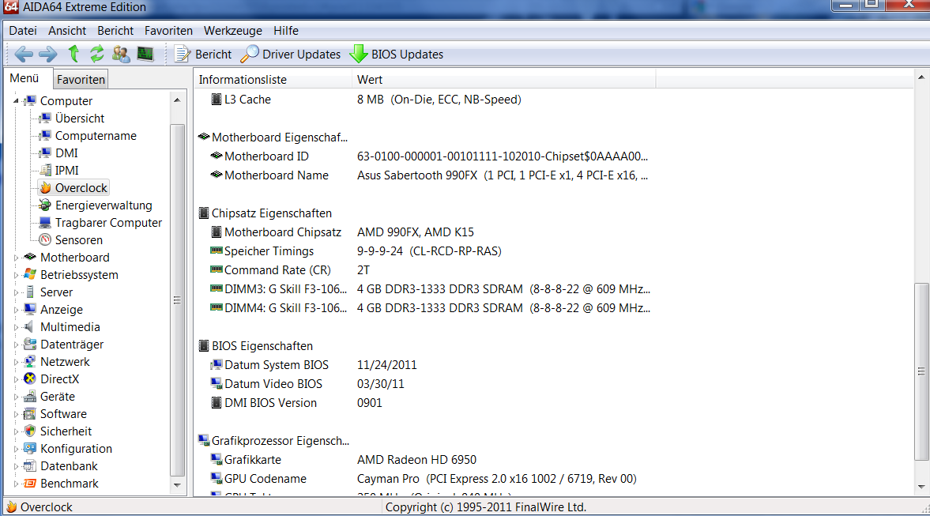Open the Favoriten menu

click(168, 30)
